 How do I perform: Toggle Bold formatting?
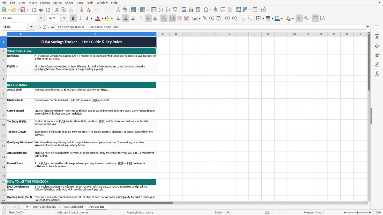(x=73, y=18)
